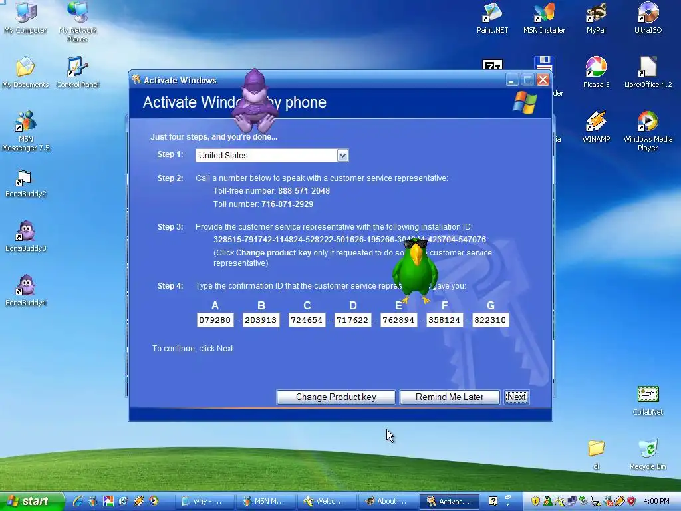Launch Internet Explorer from Quick Launch

coord(78,501)
